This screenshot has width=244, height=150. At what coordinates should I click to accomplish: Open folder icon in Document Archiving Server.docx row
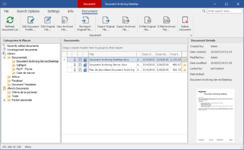tap(185, 65)
